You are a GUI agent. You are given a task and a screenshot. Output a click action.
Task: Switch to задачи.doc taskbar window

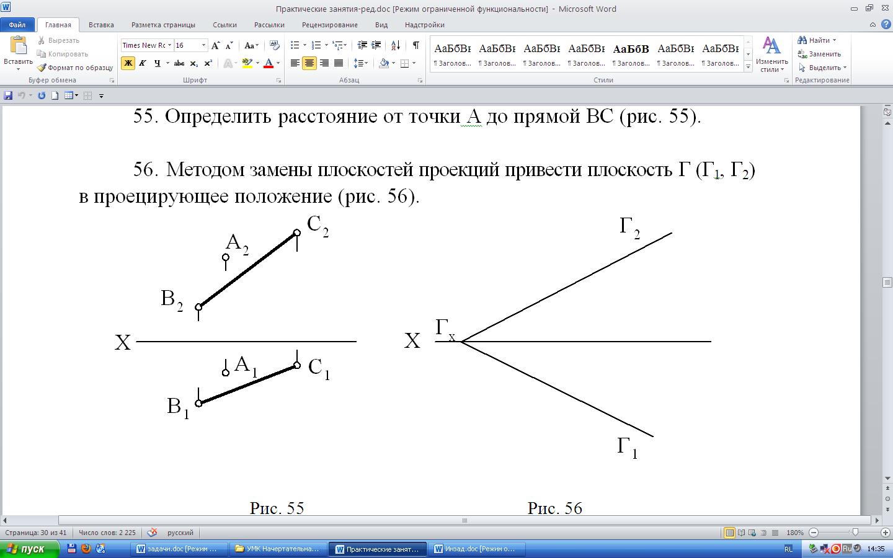click(178, 549)
